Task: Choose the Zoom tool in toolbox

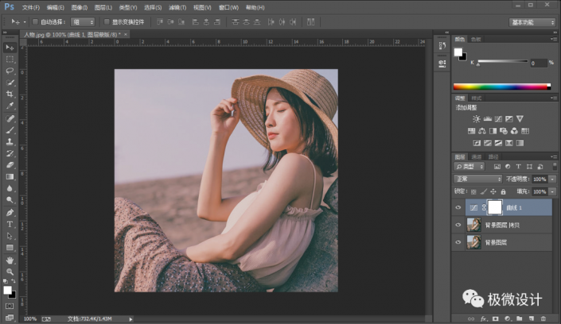Action: 10,272
